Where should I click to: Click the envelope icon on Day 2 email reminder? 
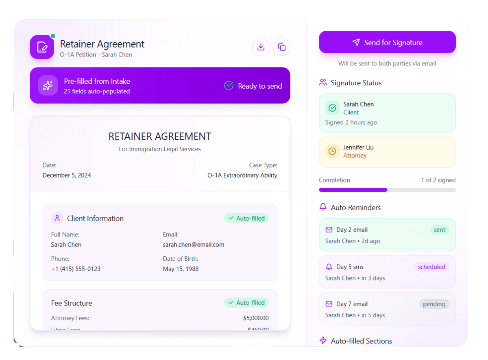coord(329,230)
